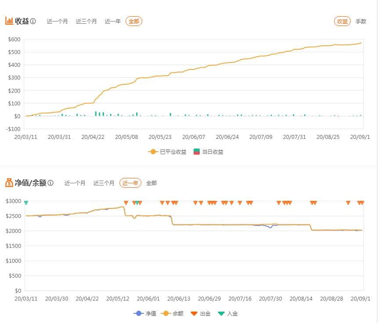Click the orange bar chart 收益 icon
The width and height of the screenshot is (378, 323).
pos(9,21)
